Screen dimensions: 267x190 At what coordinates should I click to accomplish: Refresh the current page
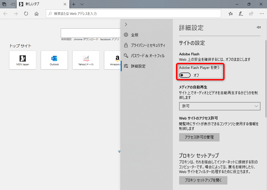26,14
